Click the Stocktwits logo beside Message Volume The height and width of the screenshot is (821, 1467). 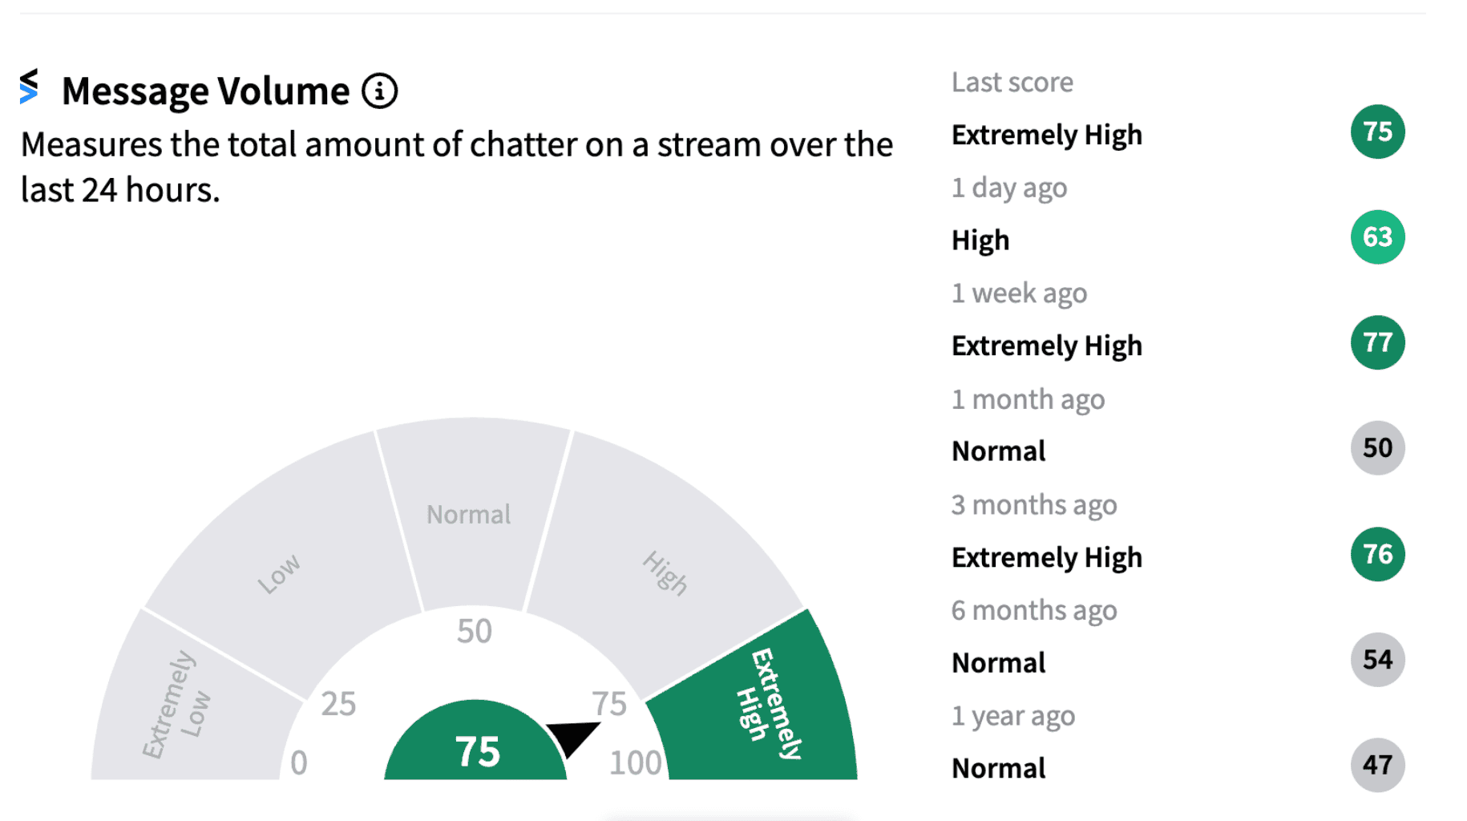coord(29,87)
